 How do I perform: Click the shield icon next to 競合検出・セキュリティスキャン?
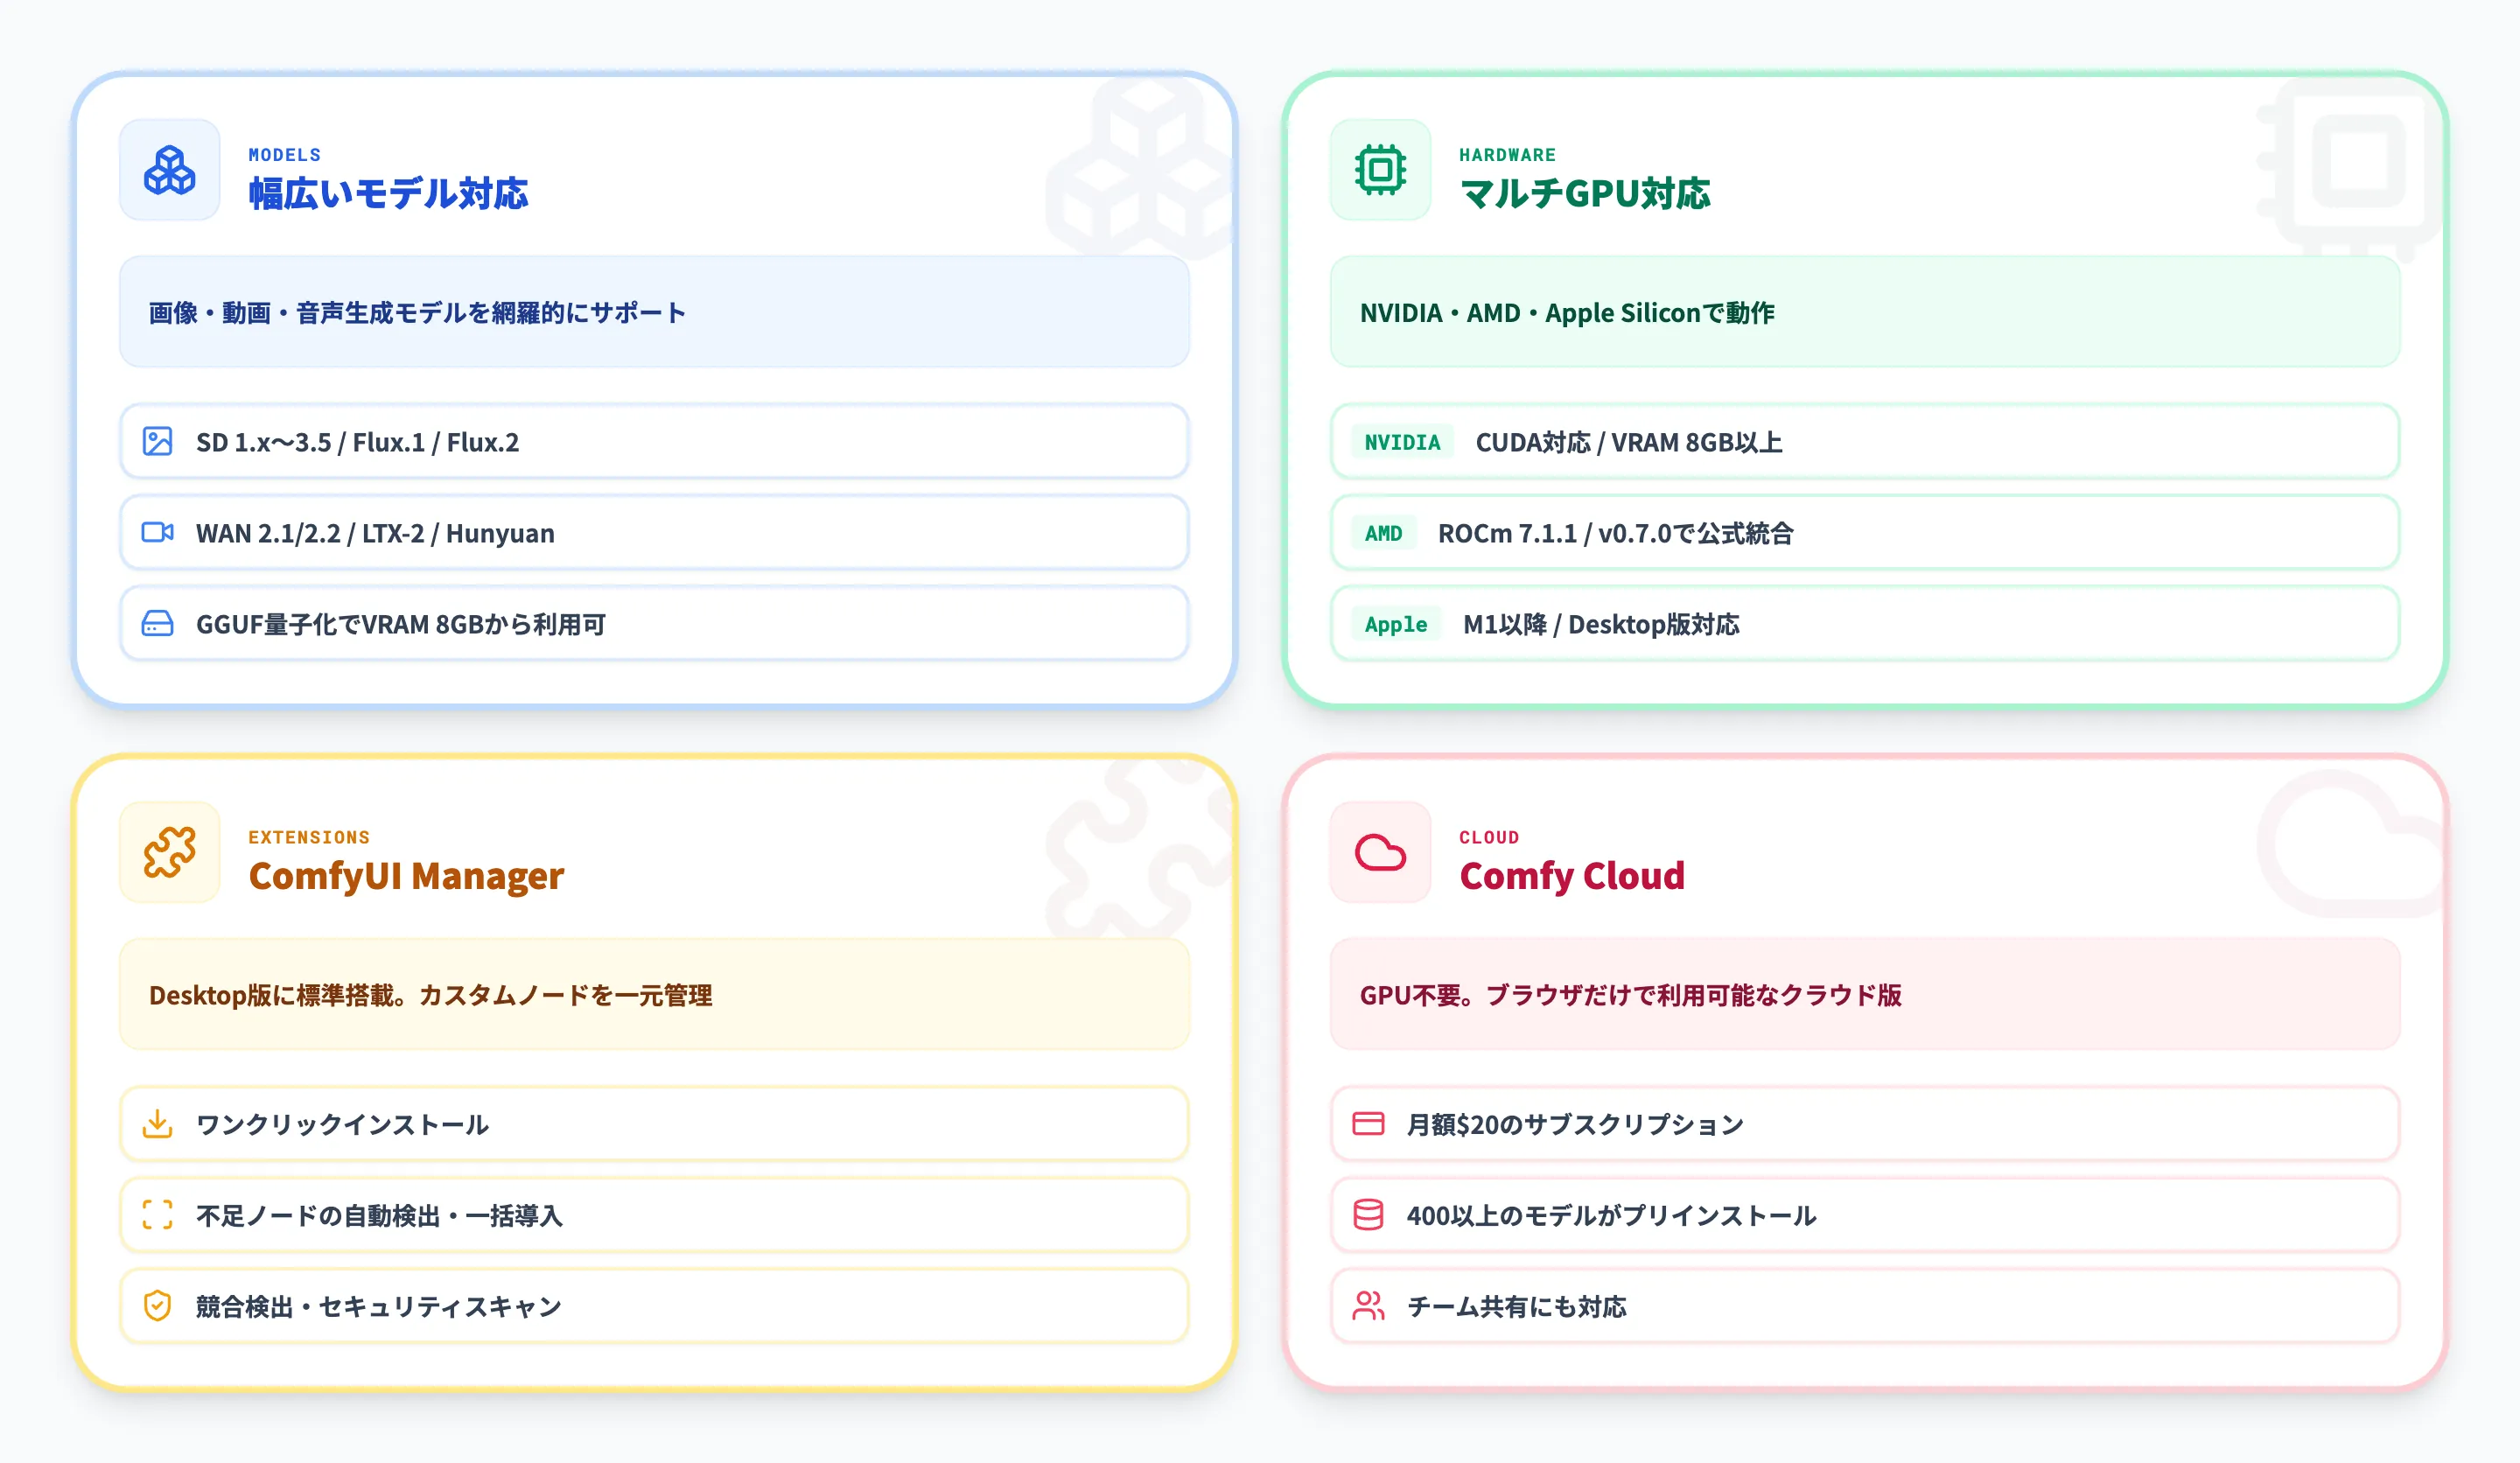[x=158, y=1305]
